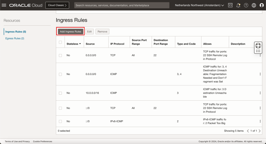Open Cloud Shell developer tools icon
Image resolution: width=266 pixels, height=144 pixels.
pyautogui.click(x=230, y=5)
